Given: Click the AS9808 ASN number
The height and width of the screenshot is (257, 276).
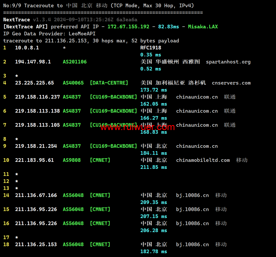Looking at the screenshot, I should [x=72, y=160].
